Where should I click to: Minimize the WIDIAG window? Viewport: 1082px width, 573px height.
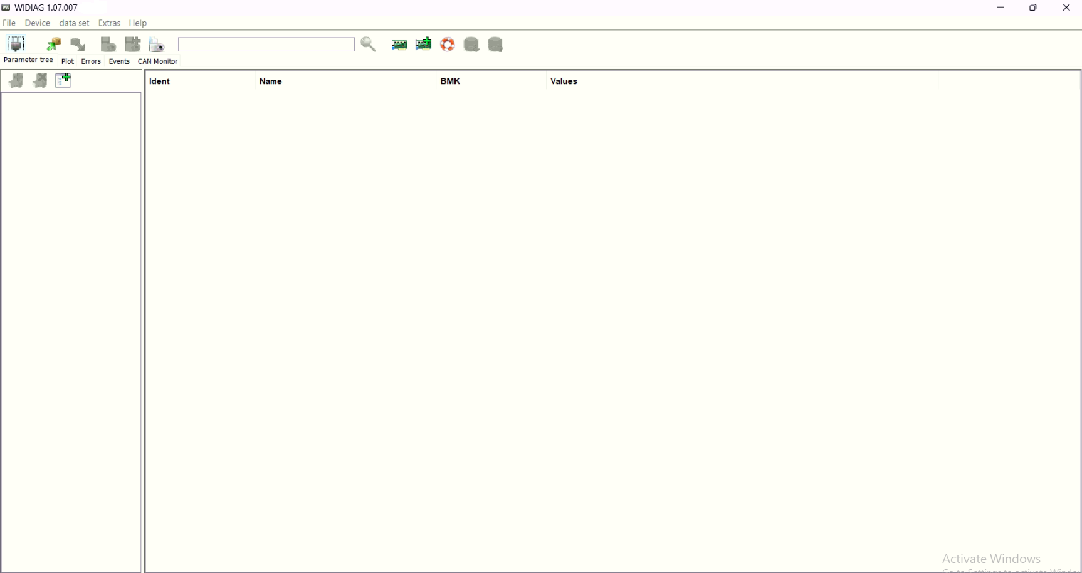pyautogui.click(x=1001, y=8)
